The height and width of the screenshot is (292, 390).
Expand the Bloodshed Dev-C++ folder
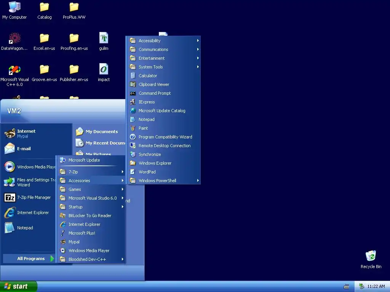coord(91,259)
